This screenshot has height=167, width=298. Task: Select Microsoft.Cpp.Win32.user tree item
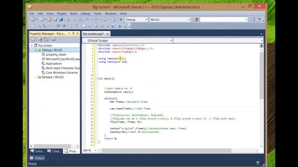point(62,59)
